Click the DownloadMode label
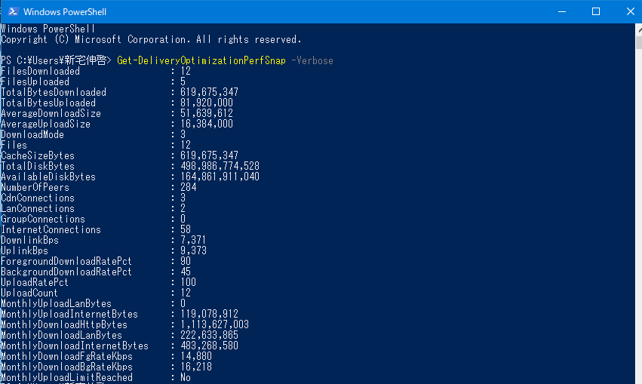This screenshot has height=384, width=642. pyautogui.click(x=32, y=135)
